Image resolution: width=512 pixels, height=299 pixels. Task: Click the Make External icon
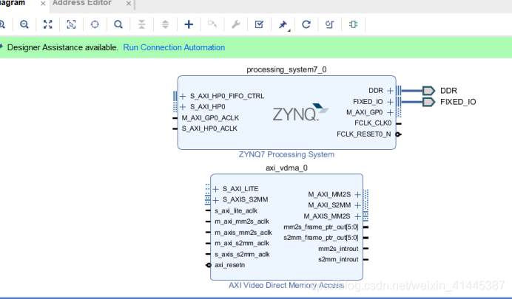click(212, 24)
